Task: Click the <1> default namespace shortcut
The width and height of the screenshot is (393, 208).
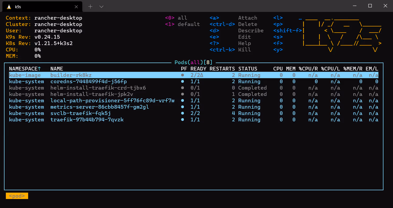Action: pyautogui.click(x=182, y=24)
